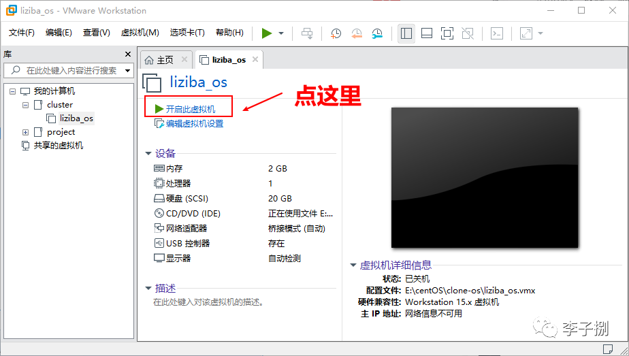This screenshot has height=356, width=629.
Task: Select 共享的虚拟机 in library tree
Action: [58, 146]
